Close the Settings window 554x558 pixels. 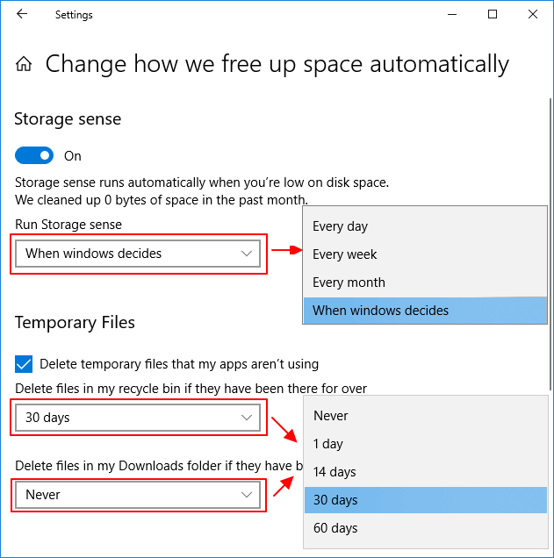[x=533, y=14]
